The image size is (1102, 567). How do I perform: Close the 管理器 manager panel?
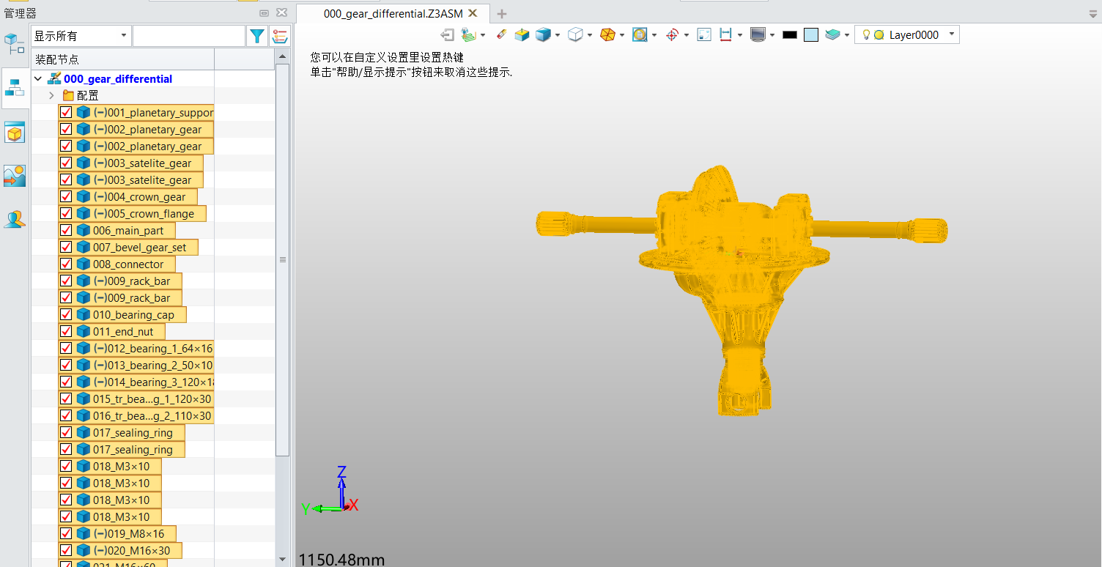pyautogui.click(x=282, y=12)
